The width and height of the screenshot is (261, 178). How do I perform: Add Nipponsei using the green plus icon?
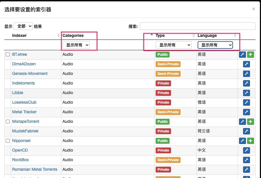click(251, 141)
